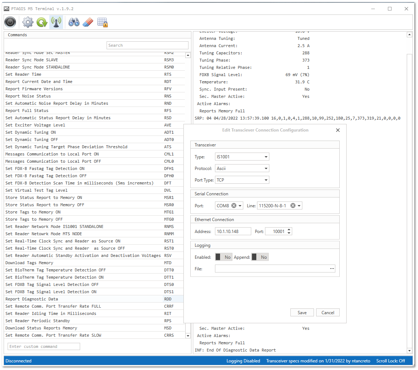
Task: Select Store Tags to Memory ON command
Action: (94, 212)
